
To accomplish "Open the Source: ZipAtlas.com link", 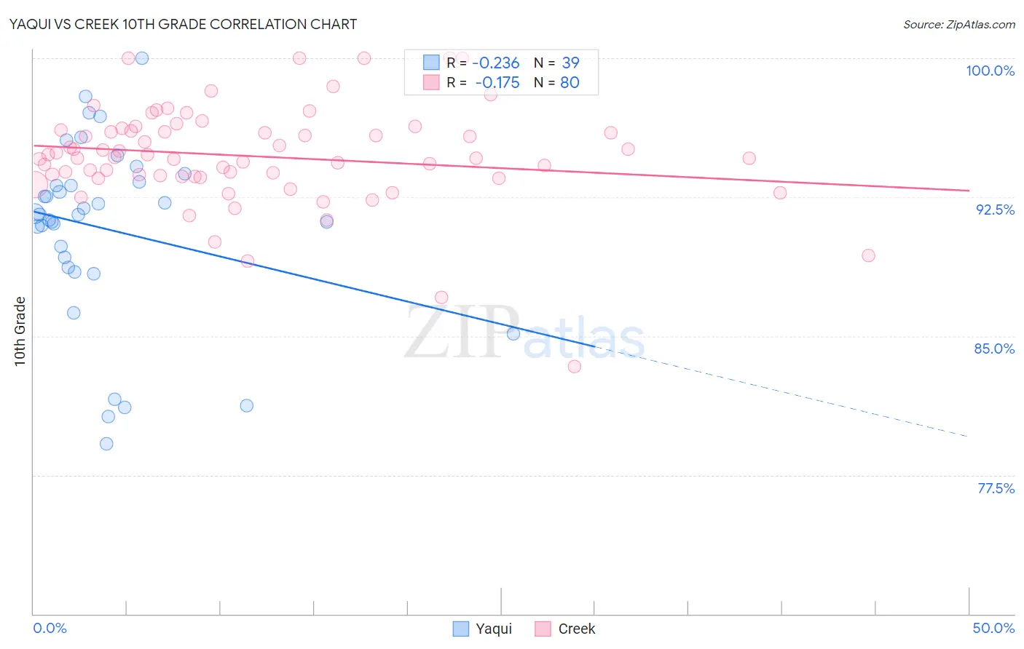I will pos(959,24).
